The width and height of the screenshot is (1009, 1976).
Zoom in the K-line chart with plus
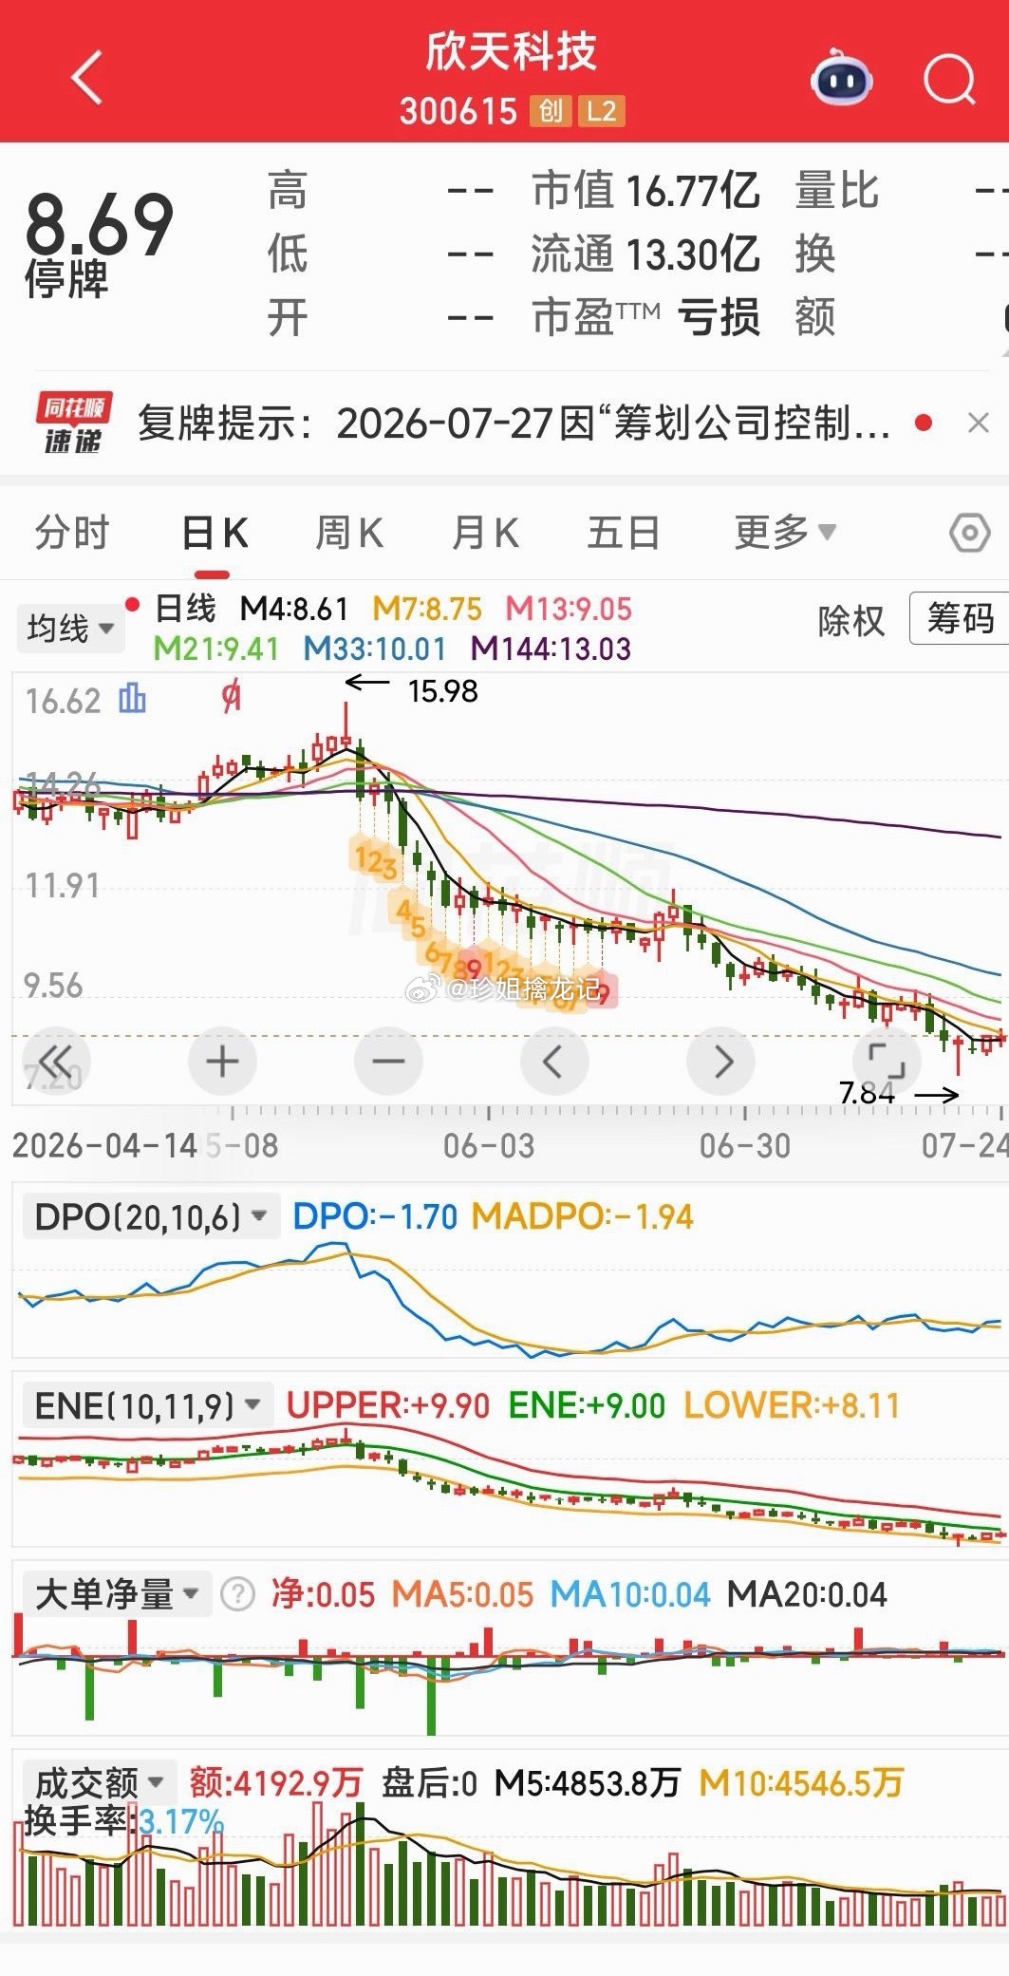pos(222,1061)
